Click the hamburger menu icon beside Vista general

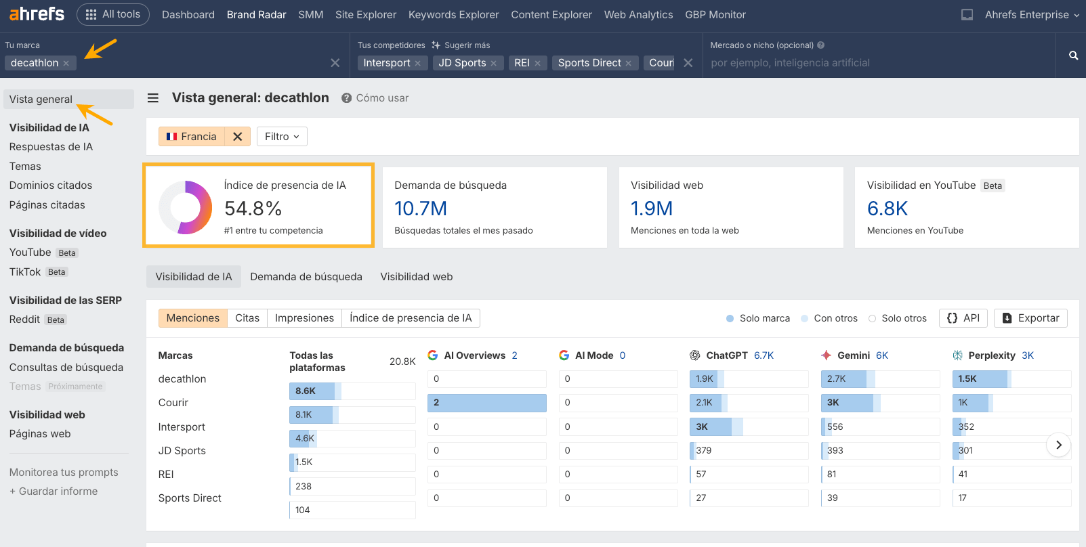pos(153,98)
